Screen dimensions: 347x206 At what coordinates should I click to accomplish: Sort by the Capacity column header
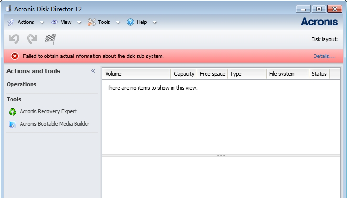coord(184,74)
